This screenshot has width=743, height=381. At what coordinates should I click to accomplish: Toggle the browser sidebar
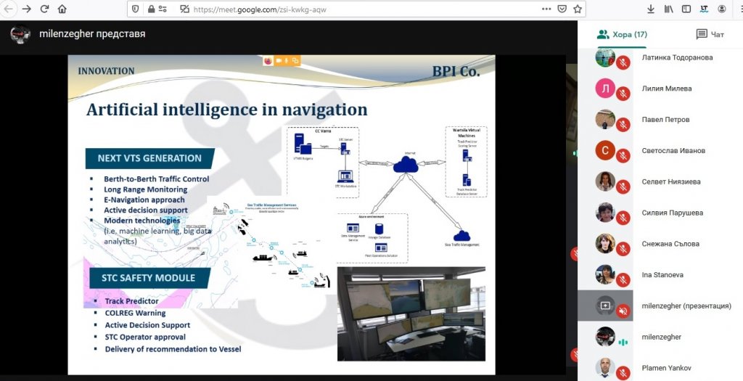[x=686, y=9]
